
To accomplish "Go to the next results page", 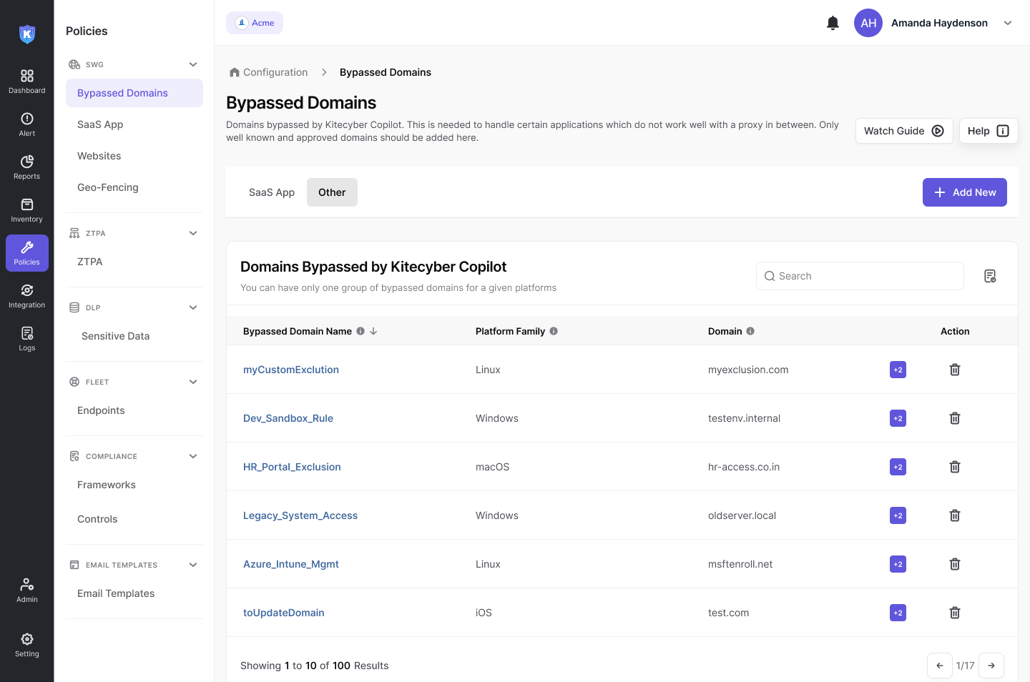I will pyautogui.click(x=991, y=666).
